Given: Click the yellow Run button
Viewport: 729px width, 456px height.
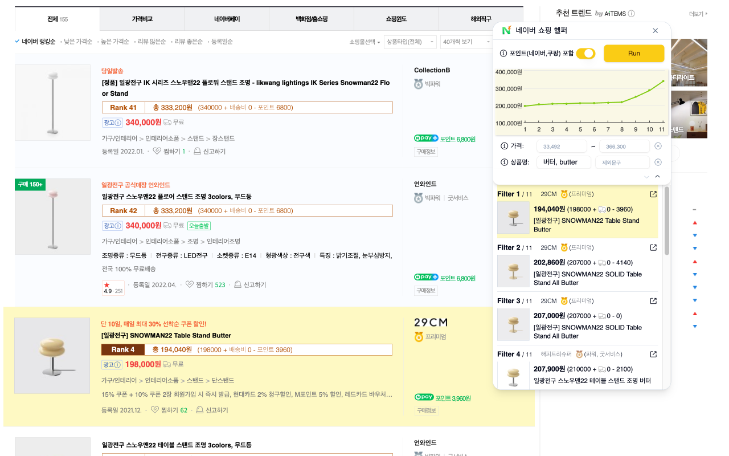Looking at the screenshot, I should (634, 53).
